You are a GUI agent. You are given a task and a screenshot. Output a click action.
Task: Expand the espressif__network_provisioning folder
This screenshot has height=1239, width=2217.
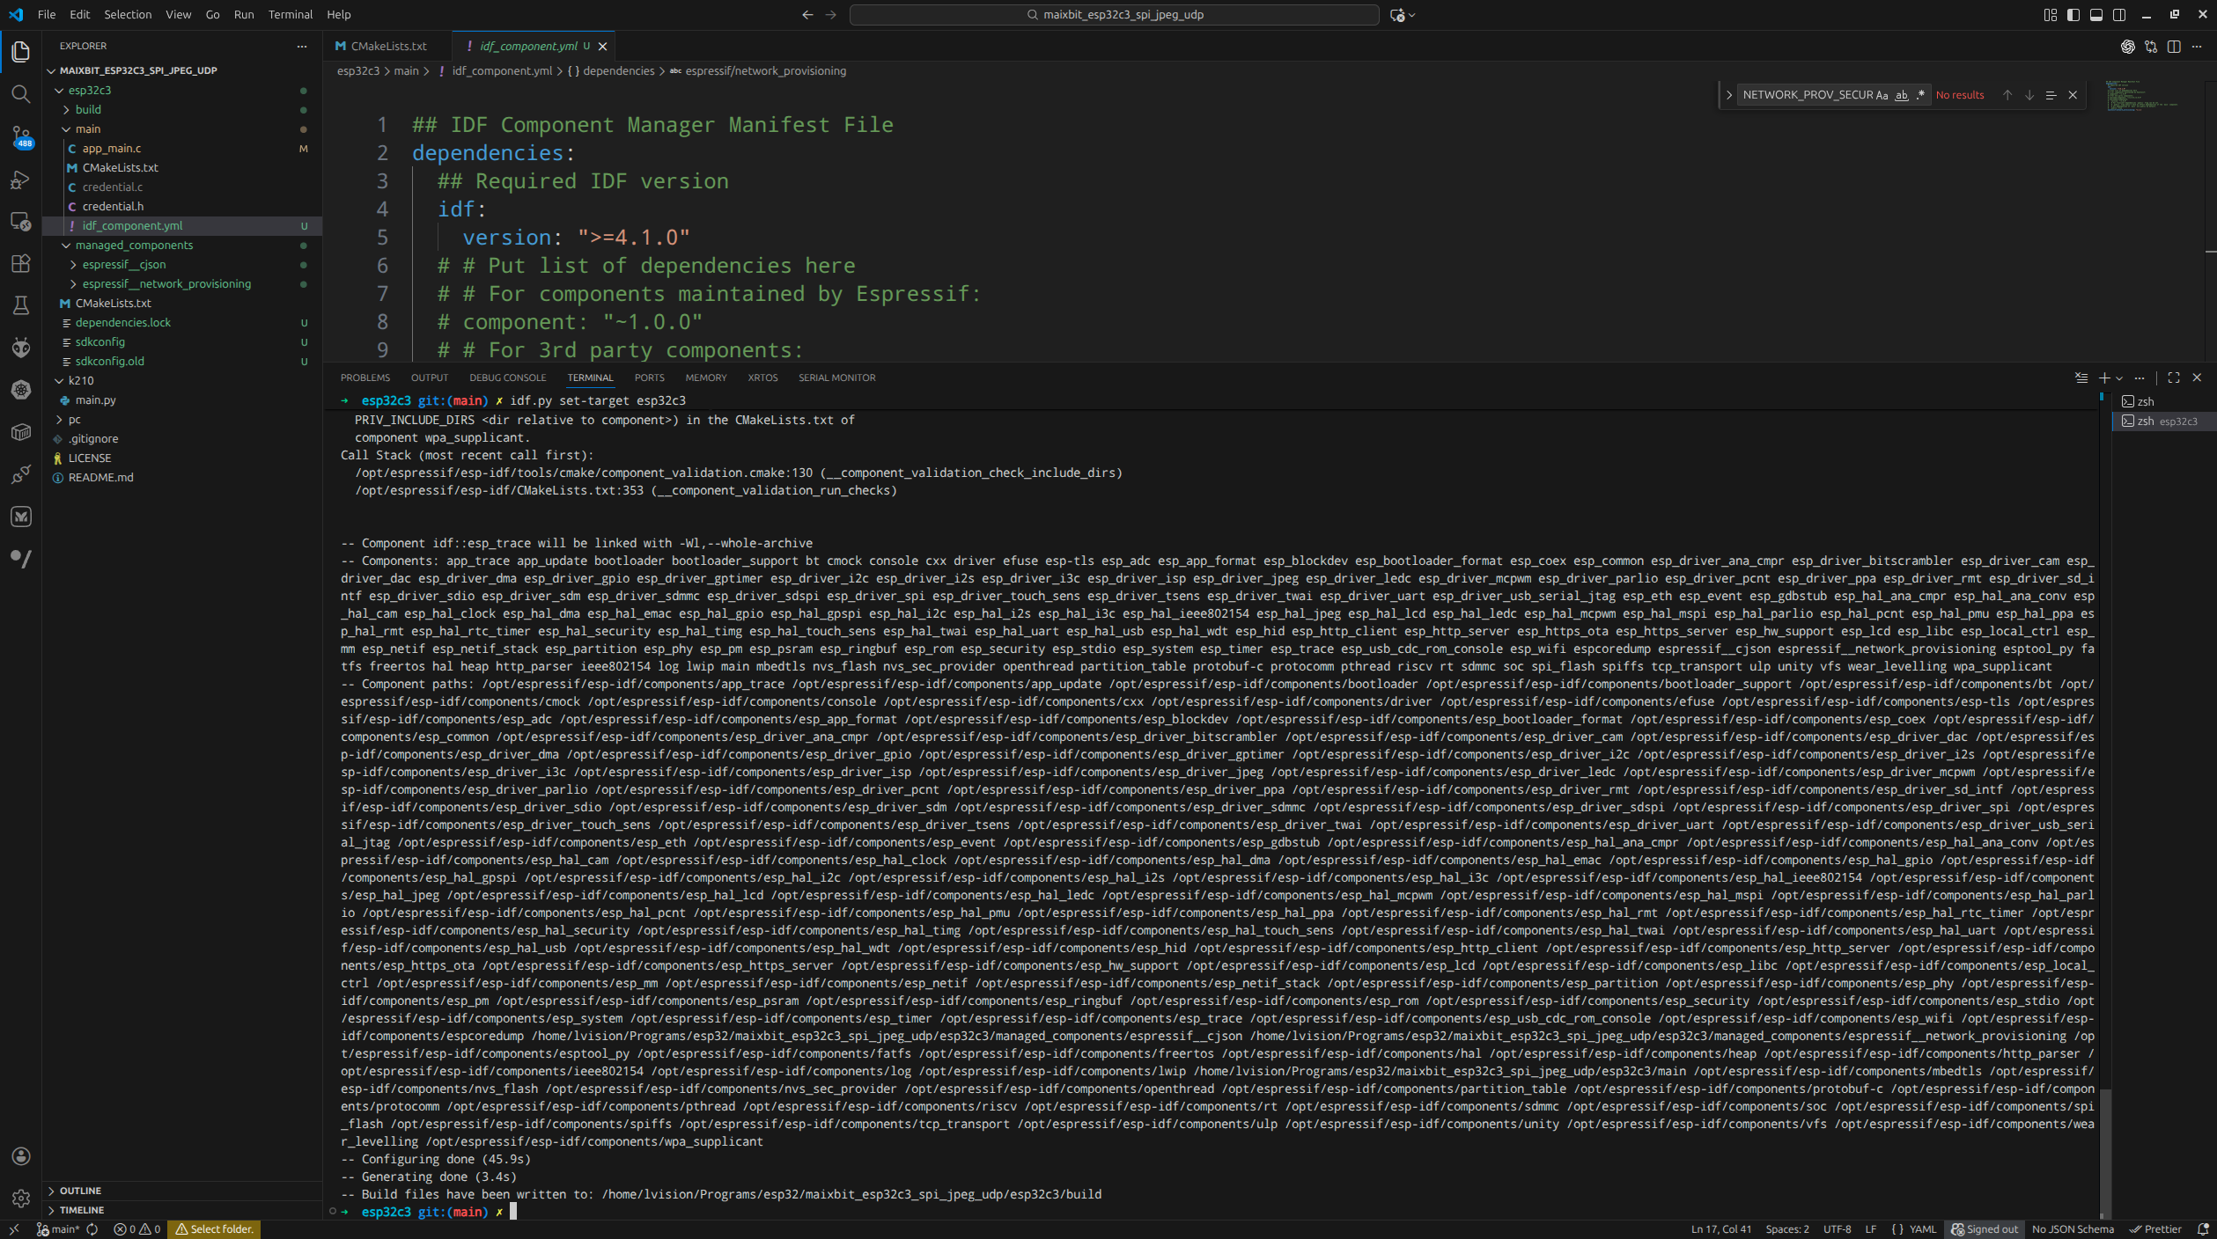(x=166, y=284)
